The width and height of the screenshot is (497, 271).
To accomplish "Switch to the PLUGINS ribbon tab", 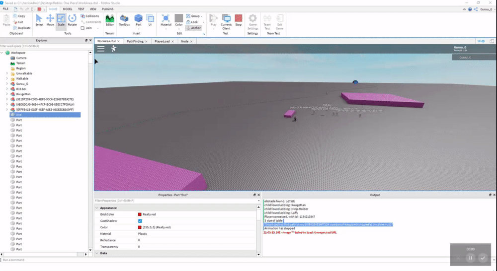I will tap(107, 9).
